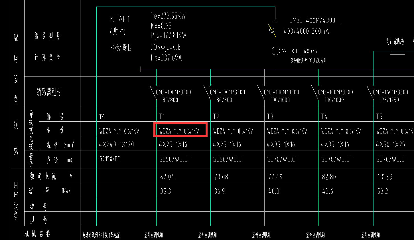Click the RC150/FC conduit text
Viewport: 414px width, 240px height.
[x=109, y=159]
